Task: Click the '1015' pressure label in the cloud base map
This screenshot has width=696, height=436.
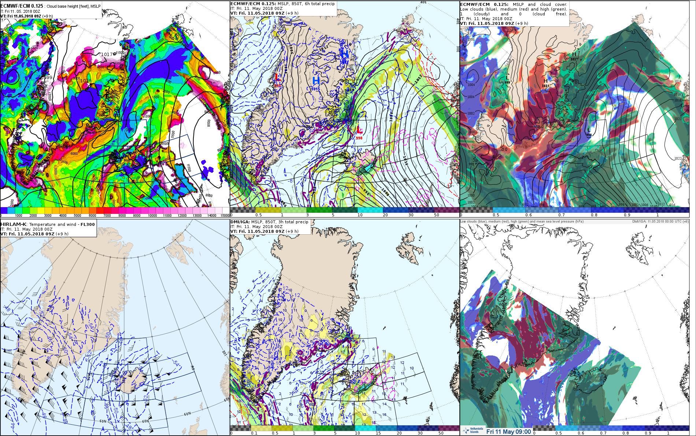Action: (x=86, y=81)
